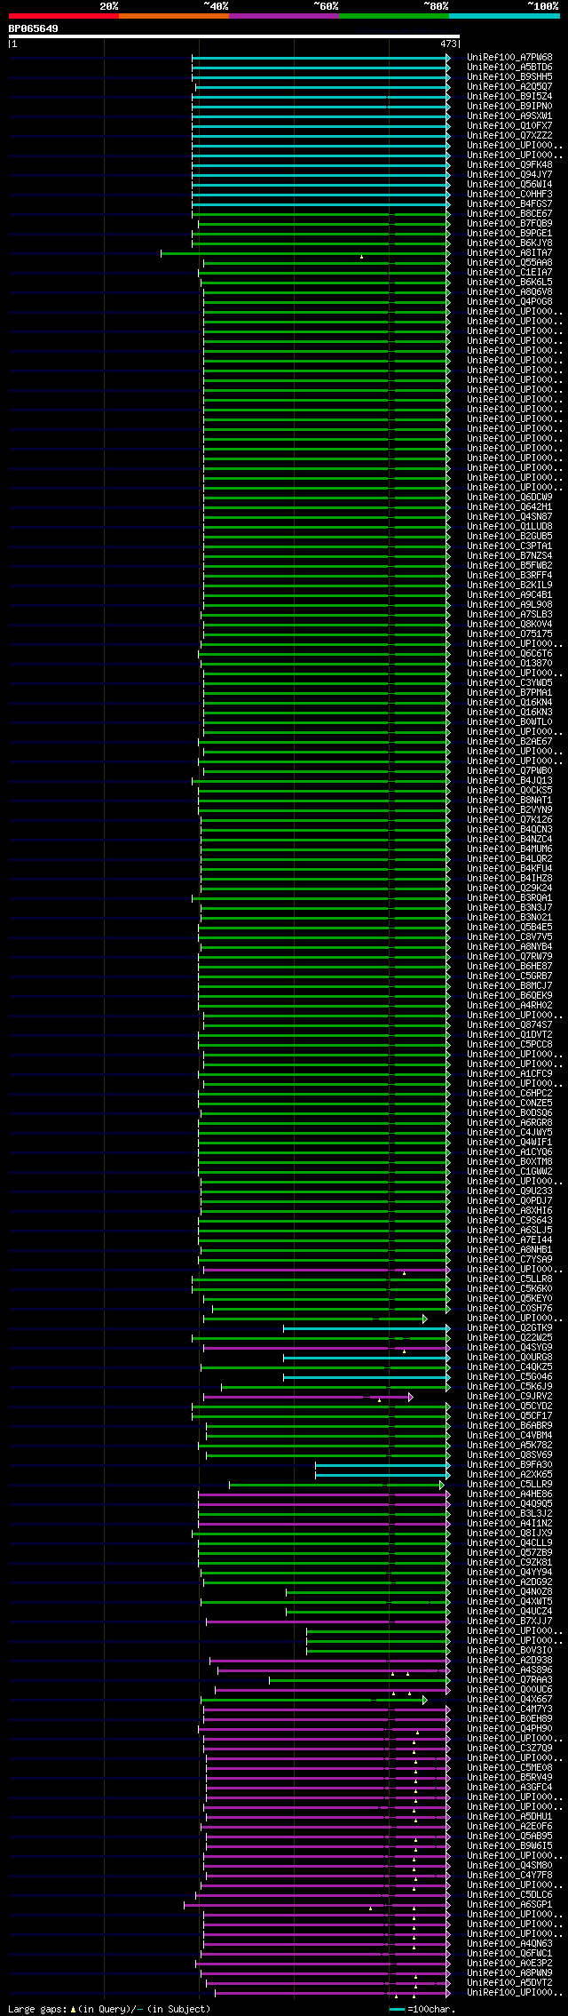The image size is (568, 2016).
Task: Select the label UniRef100_B8CE67
Action: [509, 214]
